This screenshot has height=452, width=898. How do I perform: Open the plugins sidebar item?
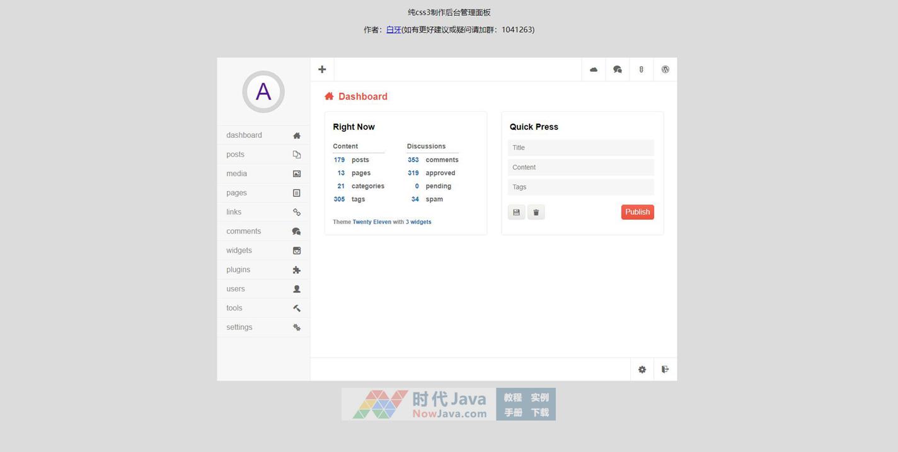[263, 270]
